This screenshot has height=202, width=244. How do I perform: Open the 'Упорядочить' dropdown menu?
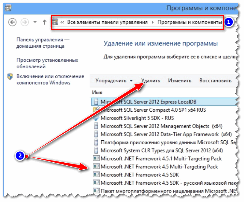tap(114, 81)
